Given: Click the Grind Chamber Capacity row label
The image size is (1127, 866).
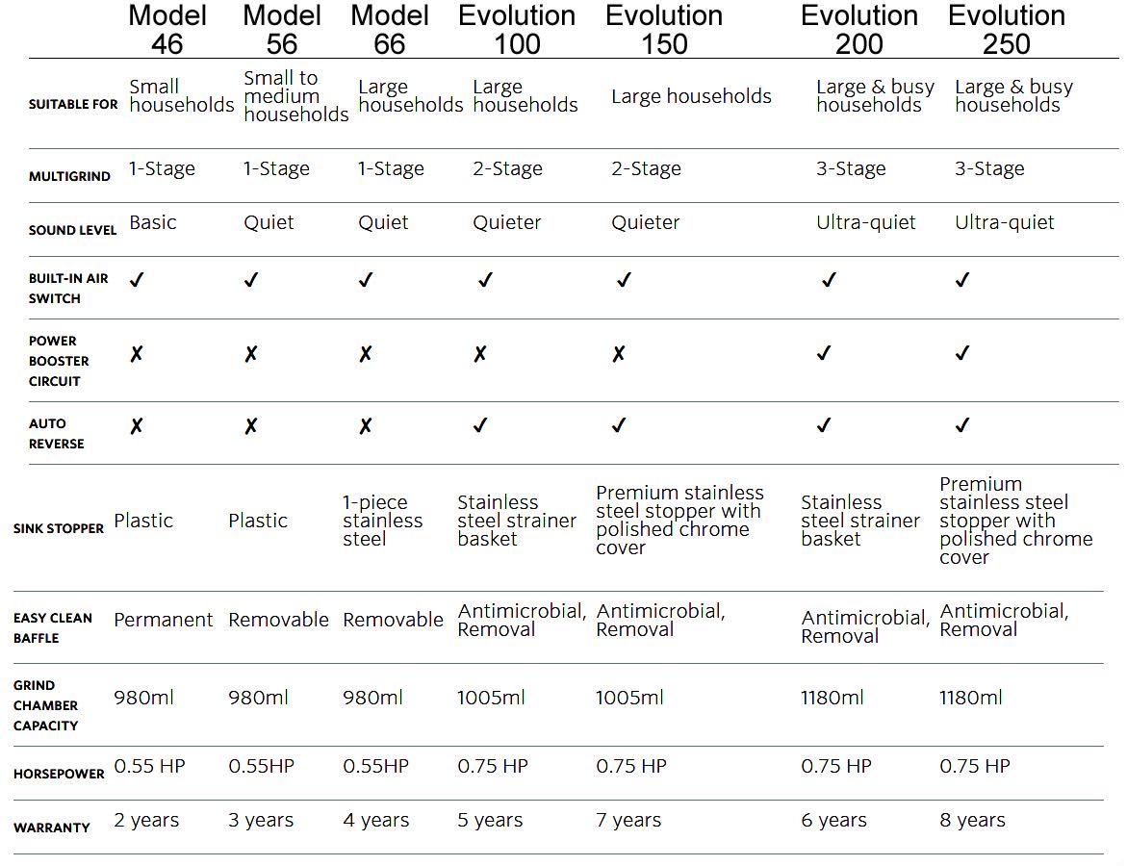Looking at the screenshot, I should coord(46,705).
